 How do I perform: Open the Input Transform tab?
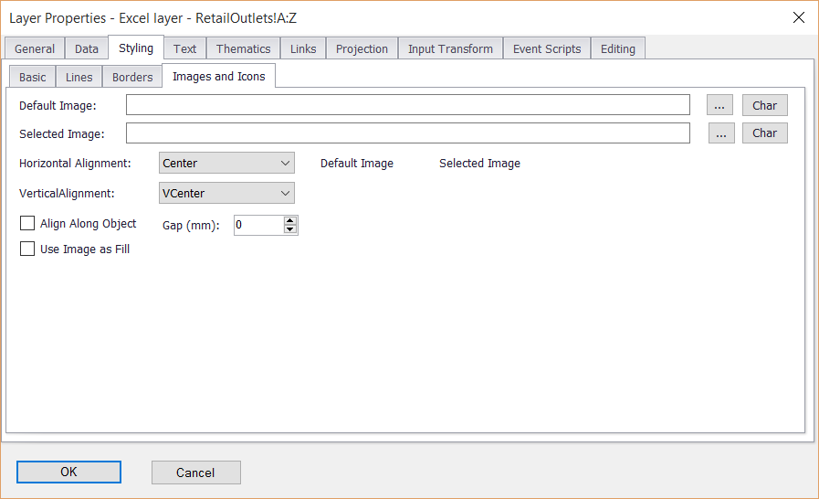(x=450, y=48)
